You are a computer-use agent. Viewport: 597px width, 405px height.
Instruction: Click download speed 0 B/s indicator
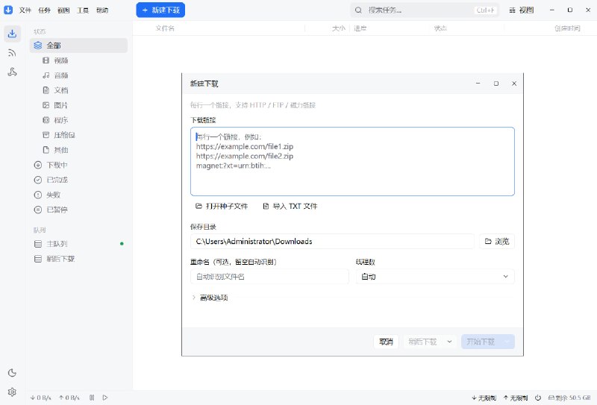click(x=41, y=398)
